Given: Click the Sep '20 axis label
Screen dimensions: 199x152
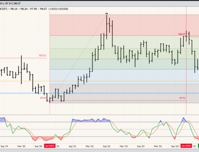Looking at the screenshot, I should (x=38, y=146).
